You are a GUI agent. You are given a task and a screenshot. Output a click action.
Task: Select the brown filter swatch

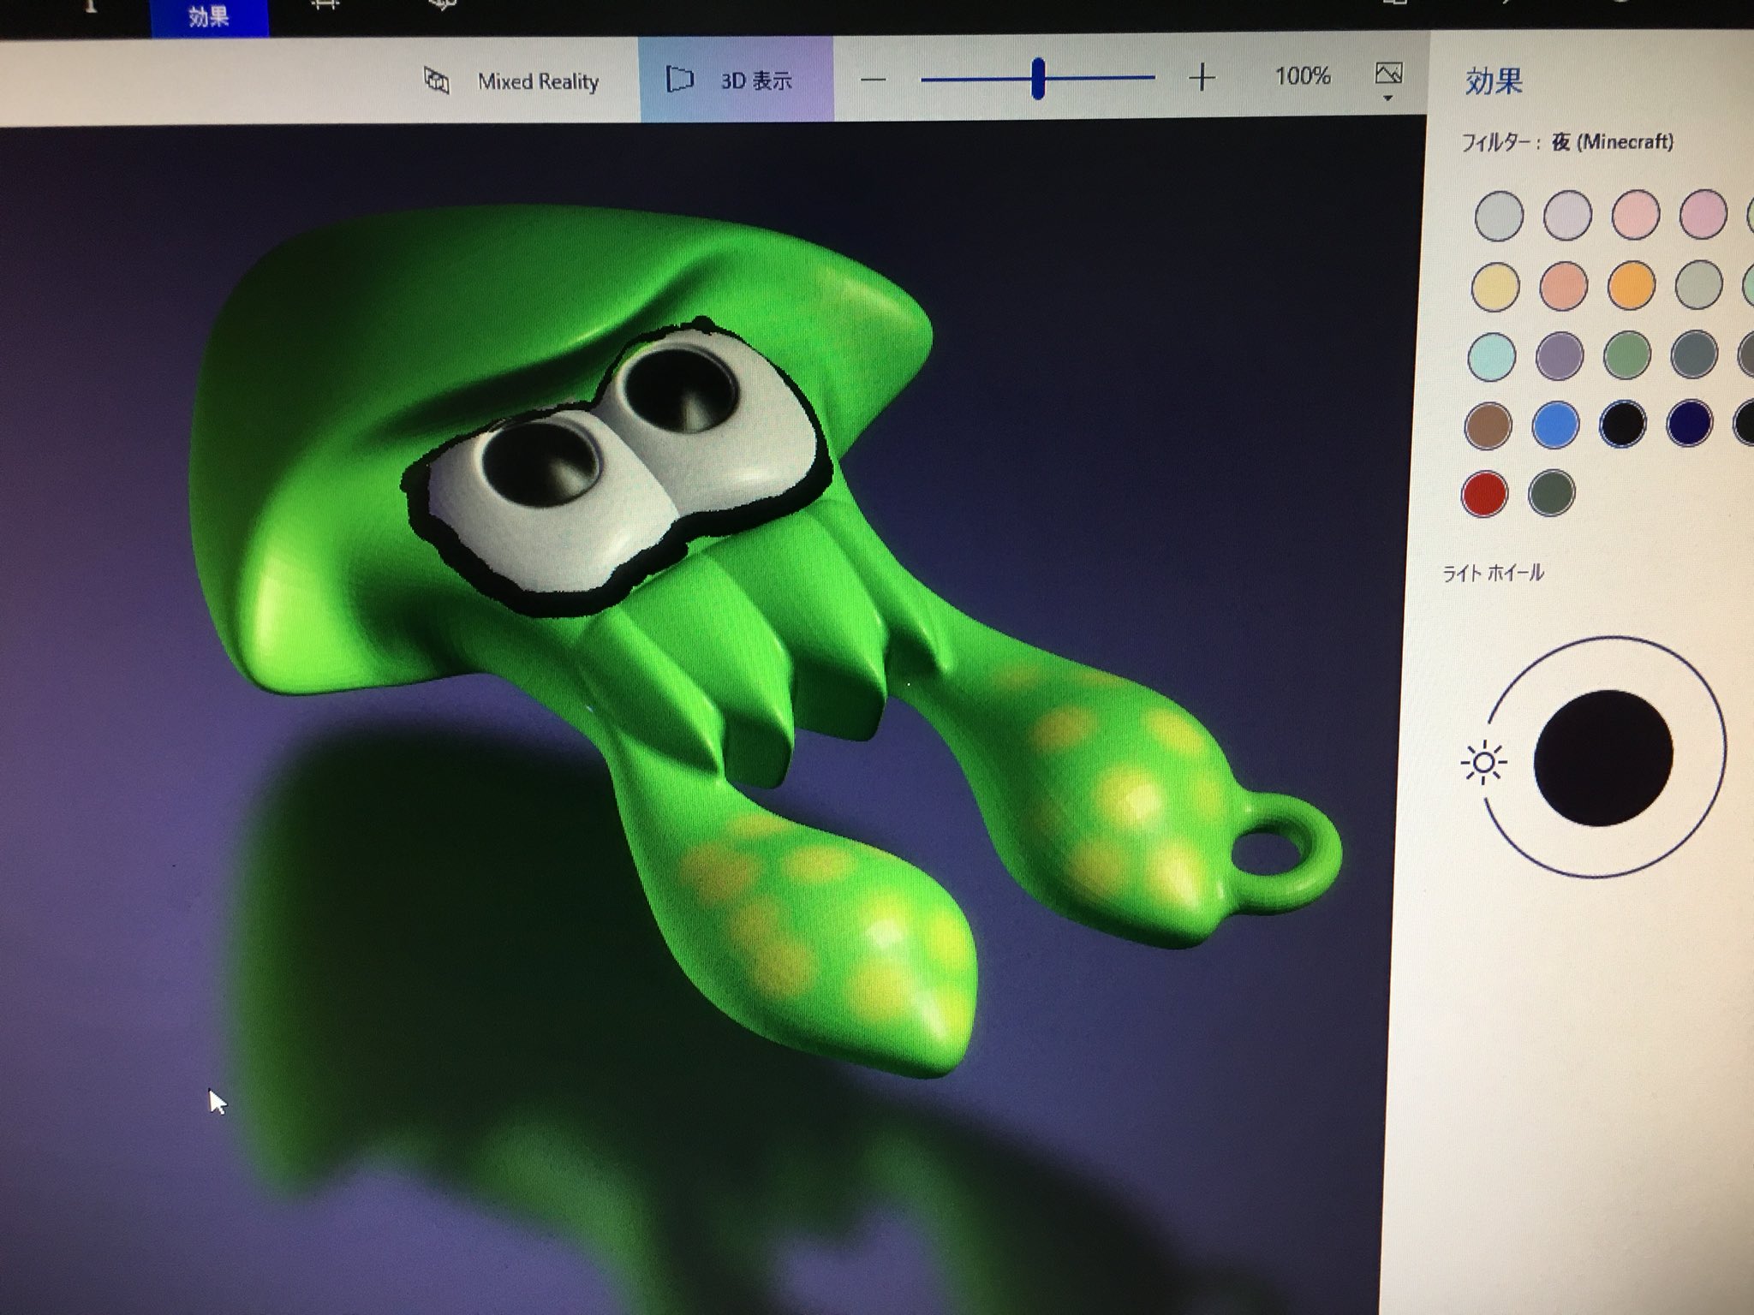point(1489,425)
